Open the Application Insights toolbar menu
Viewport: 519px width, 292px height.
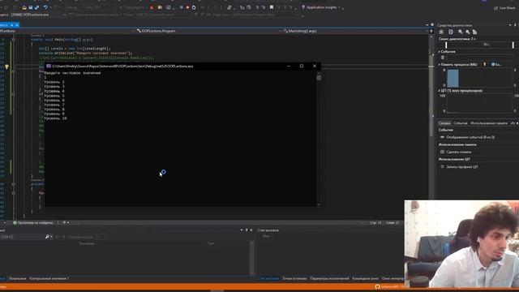pyautogui.click(x=321, y=7)
